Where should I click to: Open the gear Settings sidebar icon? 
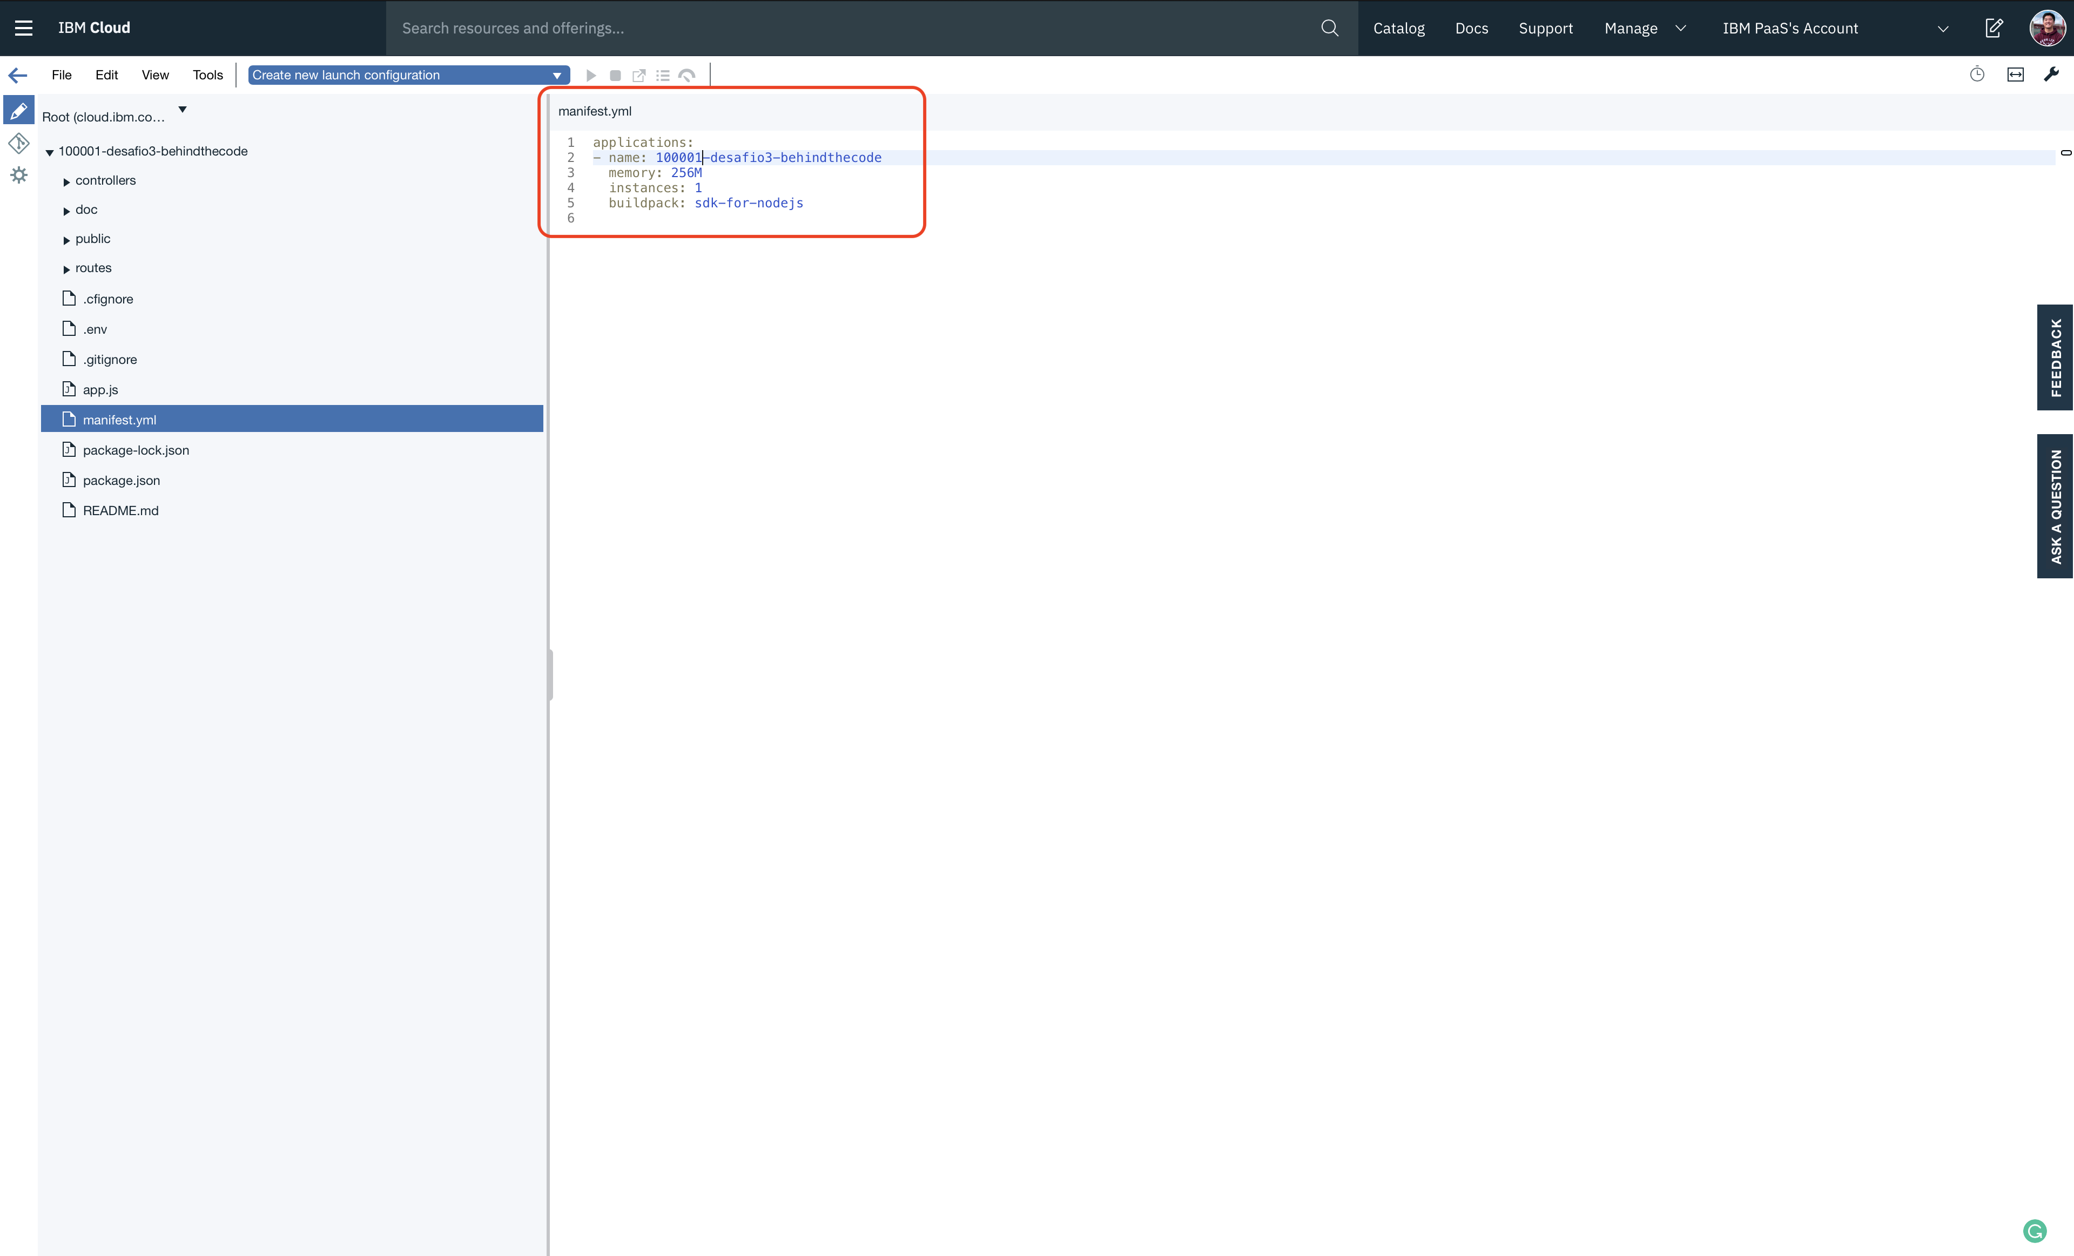(18, 175)
